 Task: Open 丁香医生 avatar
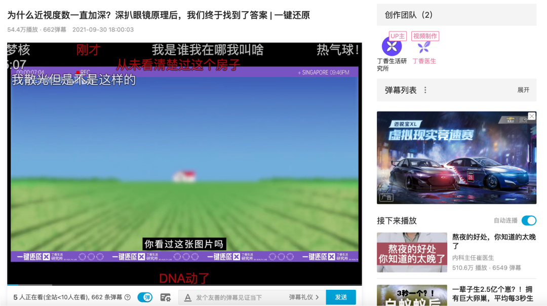point(424,46)
